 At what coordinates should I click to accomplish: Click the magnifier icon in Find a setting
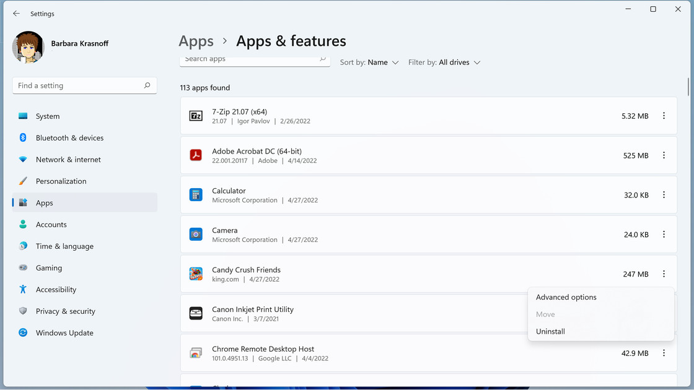tap(147, 85)
